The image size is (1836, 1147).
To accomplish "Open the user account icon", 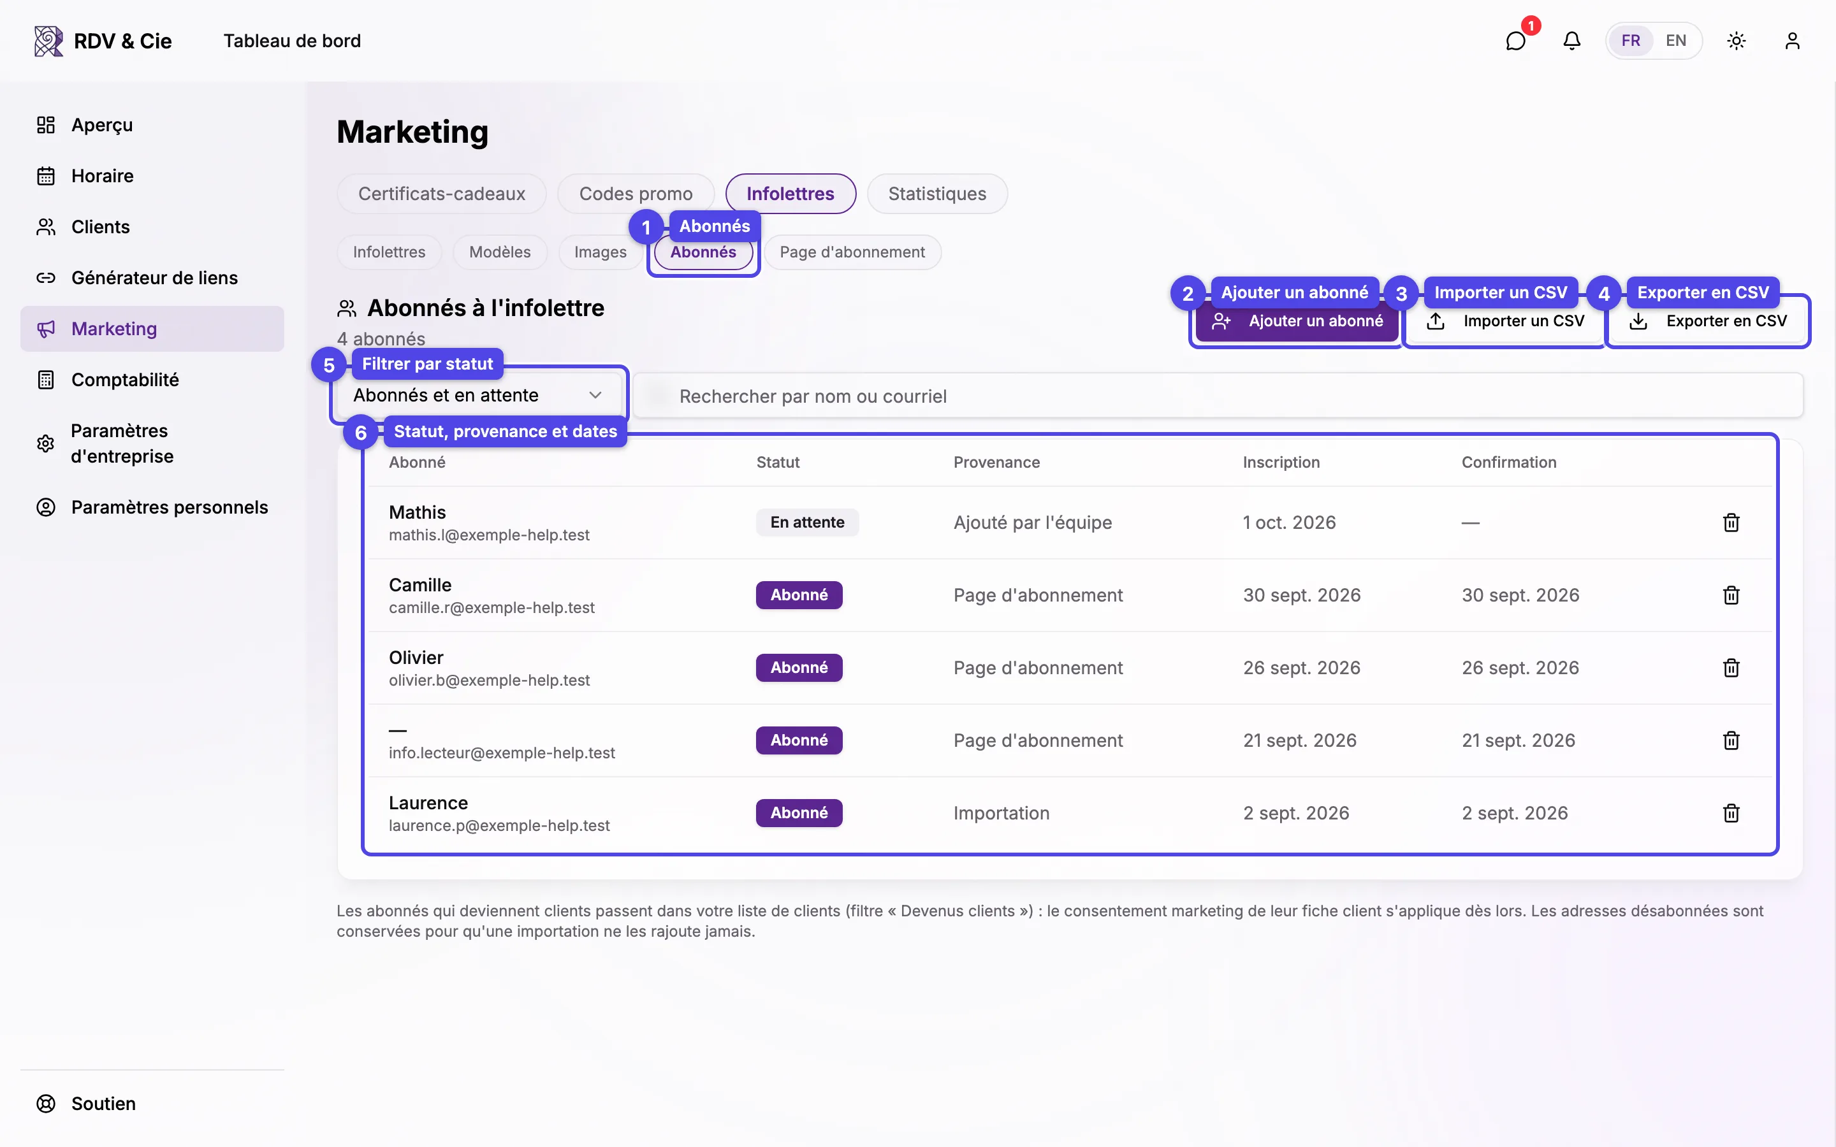I will tap(1792, 41).
